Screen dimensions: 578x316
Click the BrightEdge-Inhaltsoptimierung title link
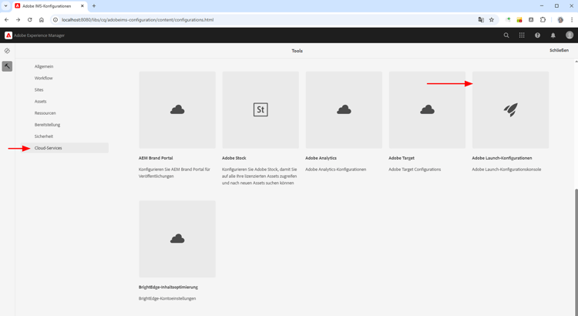point(168,287)
